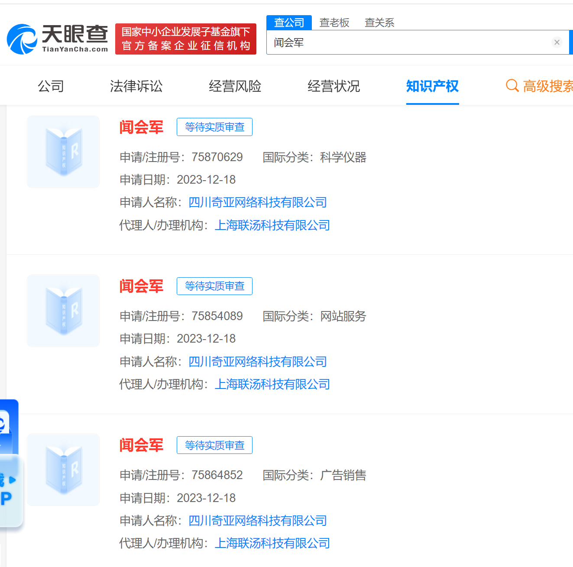Screen dimensions: 573x567
Task: Open the TianYanCha logo homepage
Action: 57,39
